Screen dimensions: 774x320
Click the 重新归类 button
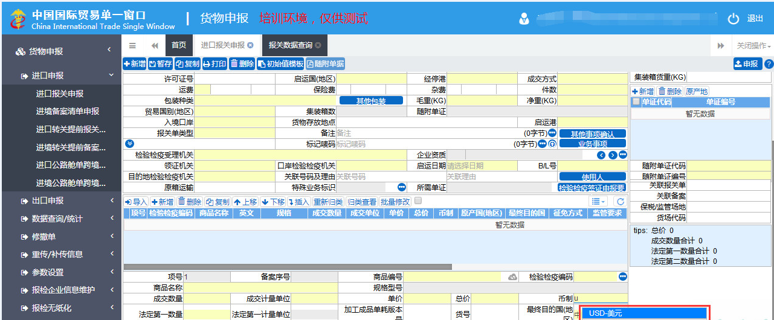[329, 202]
